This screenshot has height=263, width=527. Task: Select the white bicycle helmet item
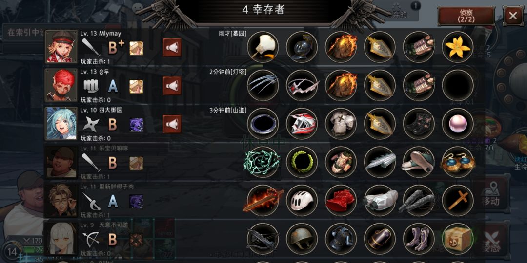302,200
